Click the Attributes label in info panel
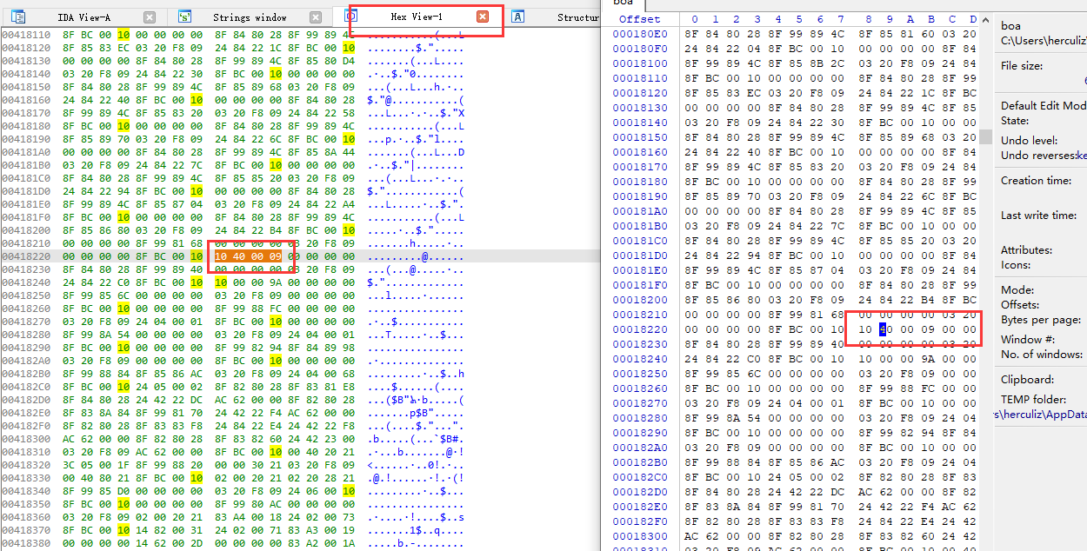The image size is (1087, 551). coord(1028,249)
